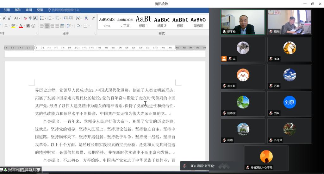Click the numbered list icon
The image size is (324, 174).
(49, 18)
